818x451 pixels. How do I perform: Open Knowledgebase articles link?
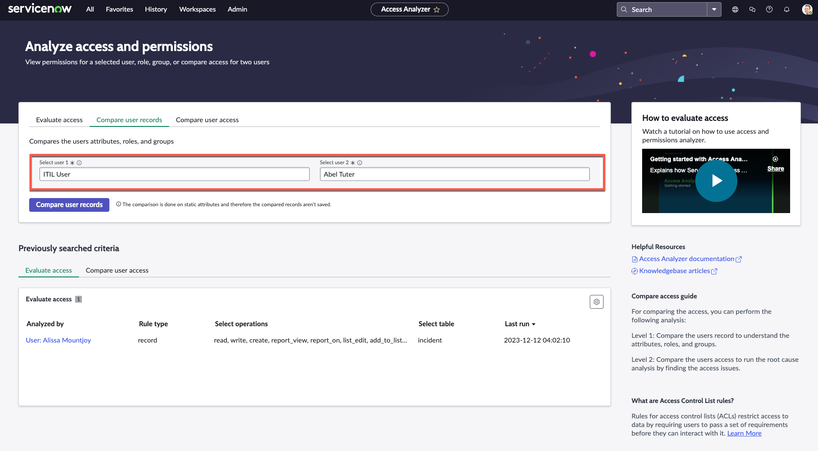point(674,271)
